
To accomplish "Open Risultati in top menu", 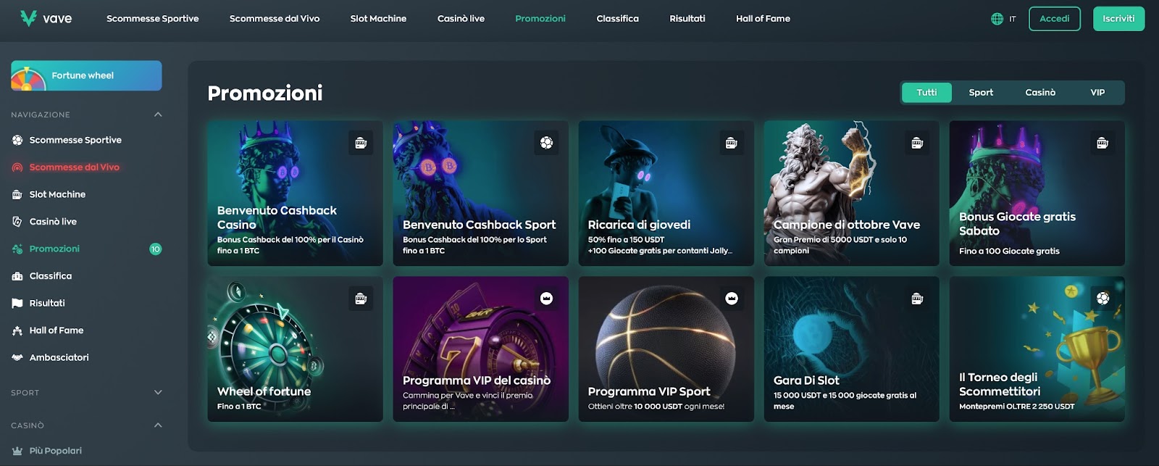I will click(x=687, y=19).
